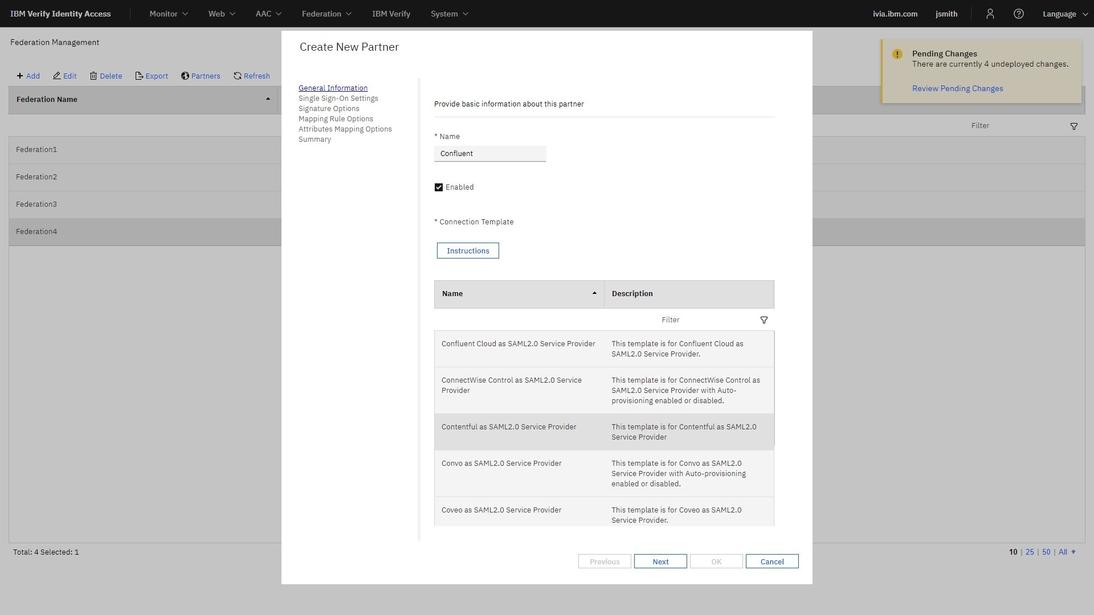Click the template table filter funnel icon
This screenshot has height=615, width=1094.
point(764,320)
